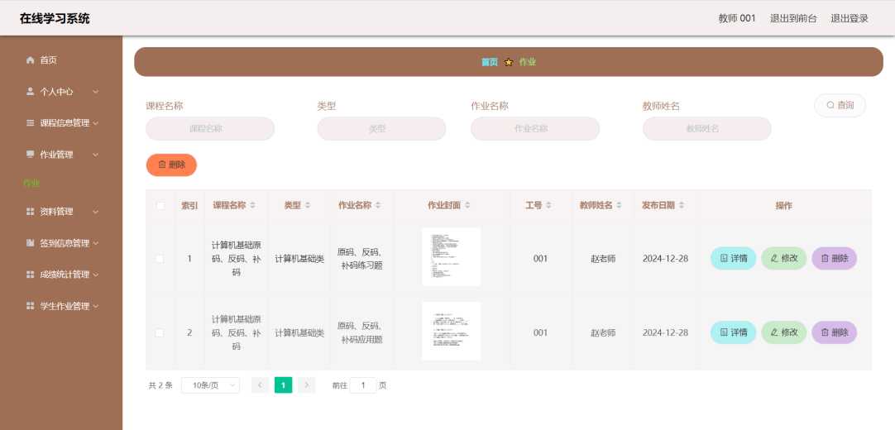This screenshot has height=430, width=895.
Task: Click 详情 button for the first assignment
Action: (x=733, y=259)
